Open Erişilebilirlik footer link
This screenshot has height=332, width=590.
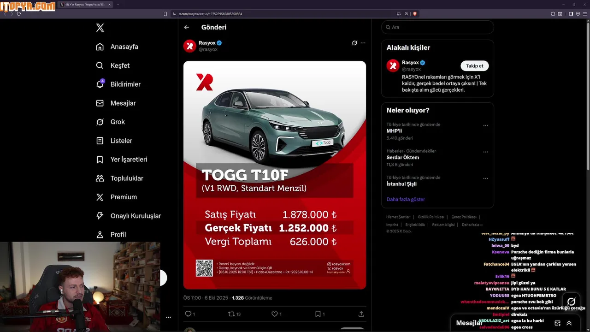[x=415, y=225]
